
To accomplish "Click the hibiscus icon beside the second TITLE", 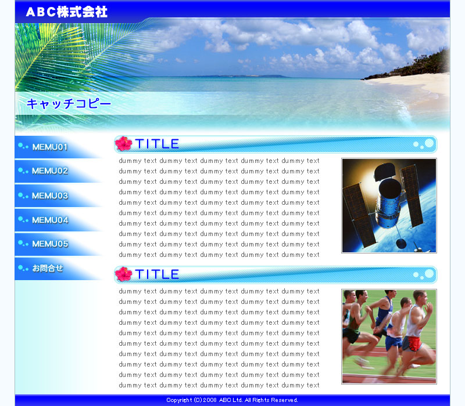I will click(123, 274).
